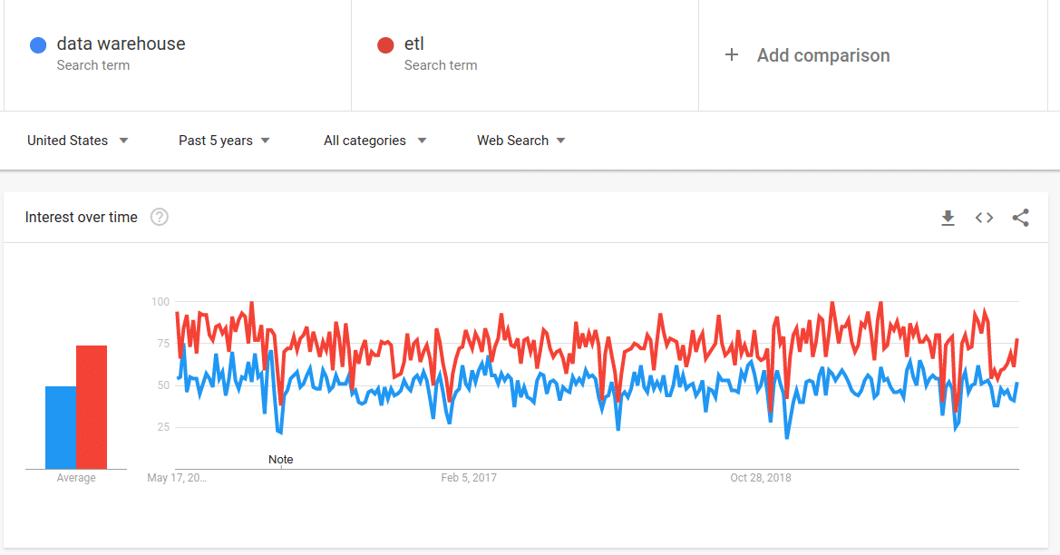Click the Interest over time heading
The height and width of the screenshot is (555, 1060).
click(x=81, y=217)
